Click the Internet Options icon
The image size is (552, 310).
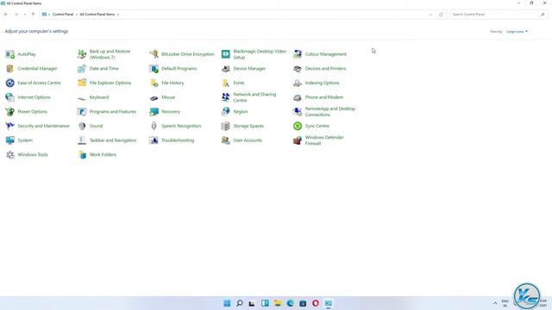point(10,97)
